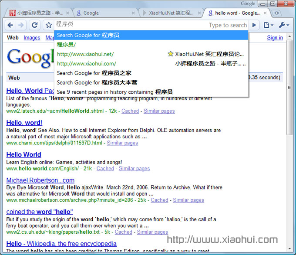
Task: Open the page menu dropdown
Action: click(x=269, y=25)
